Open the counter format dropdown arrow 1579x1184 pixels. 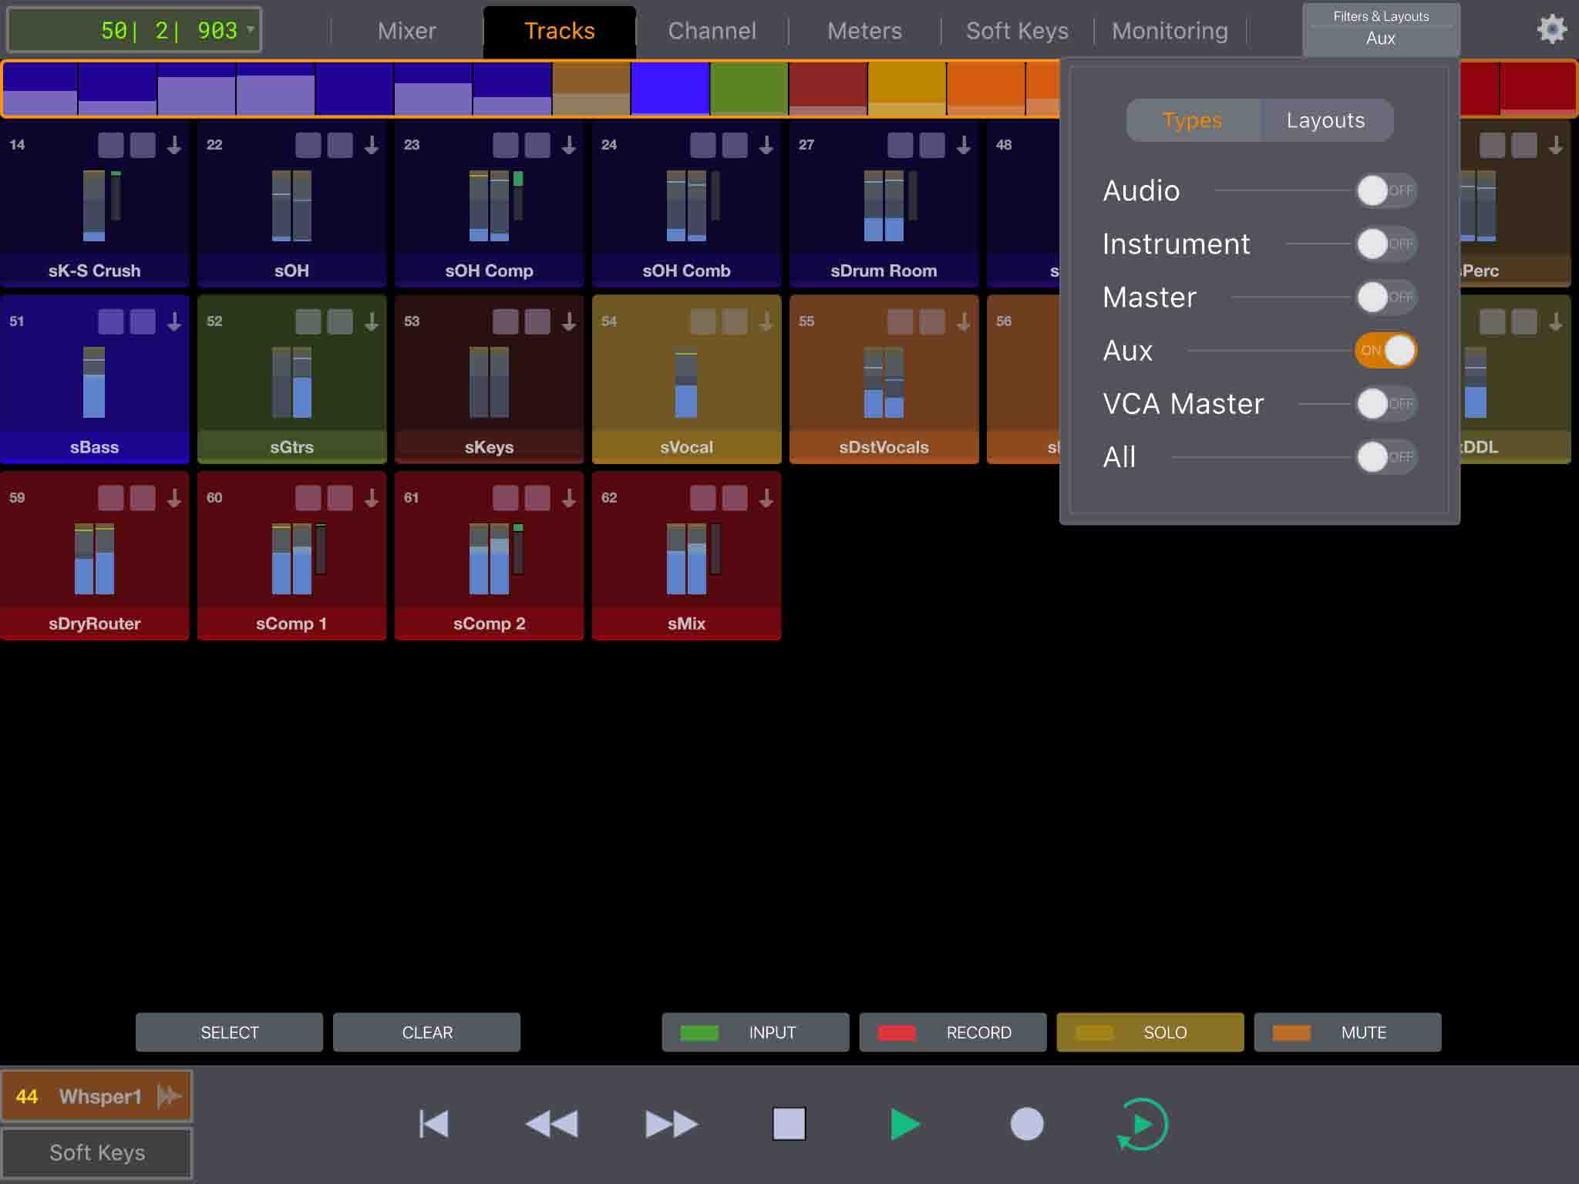pyautogui.click(x=251, y=30)
